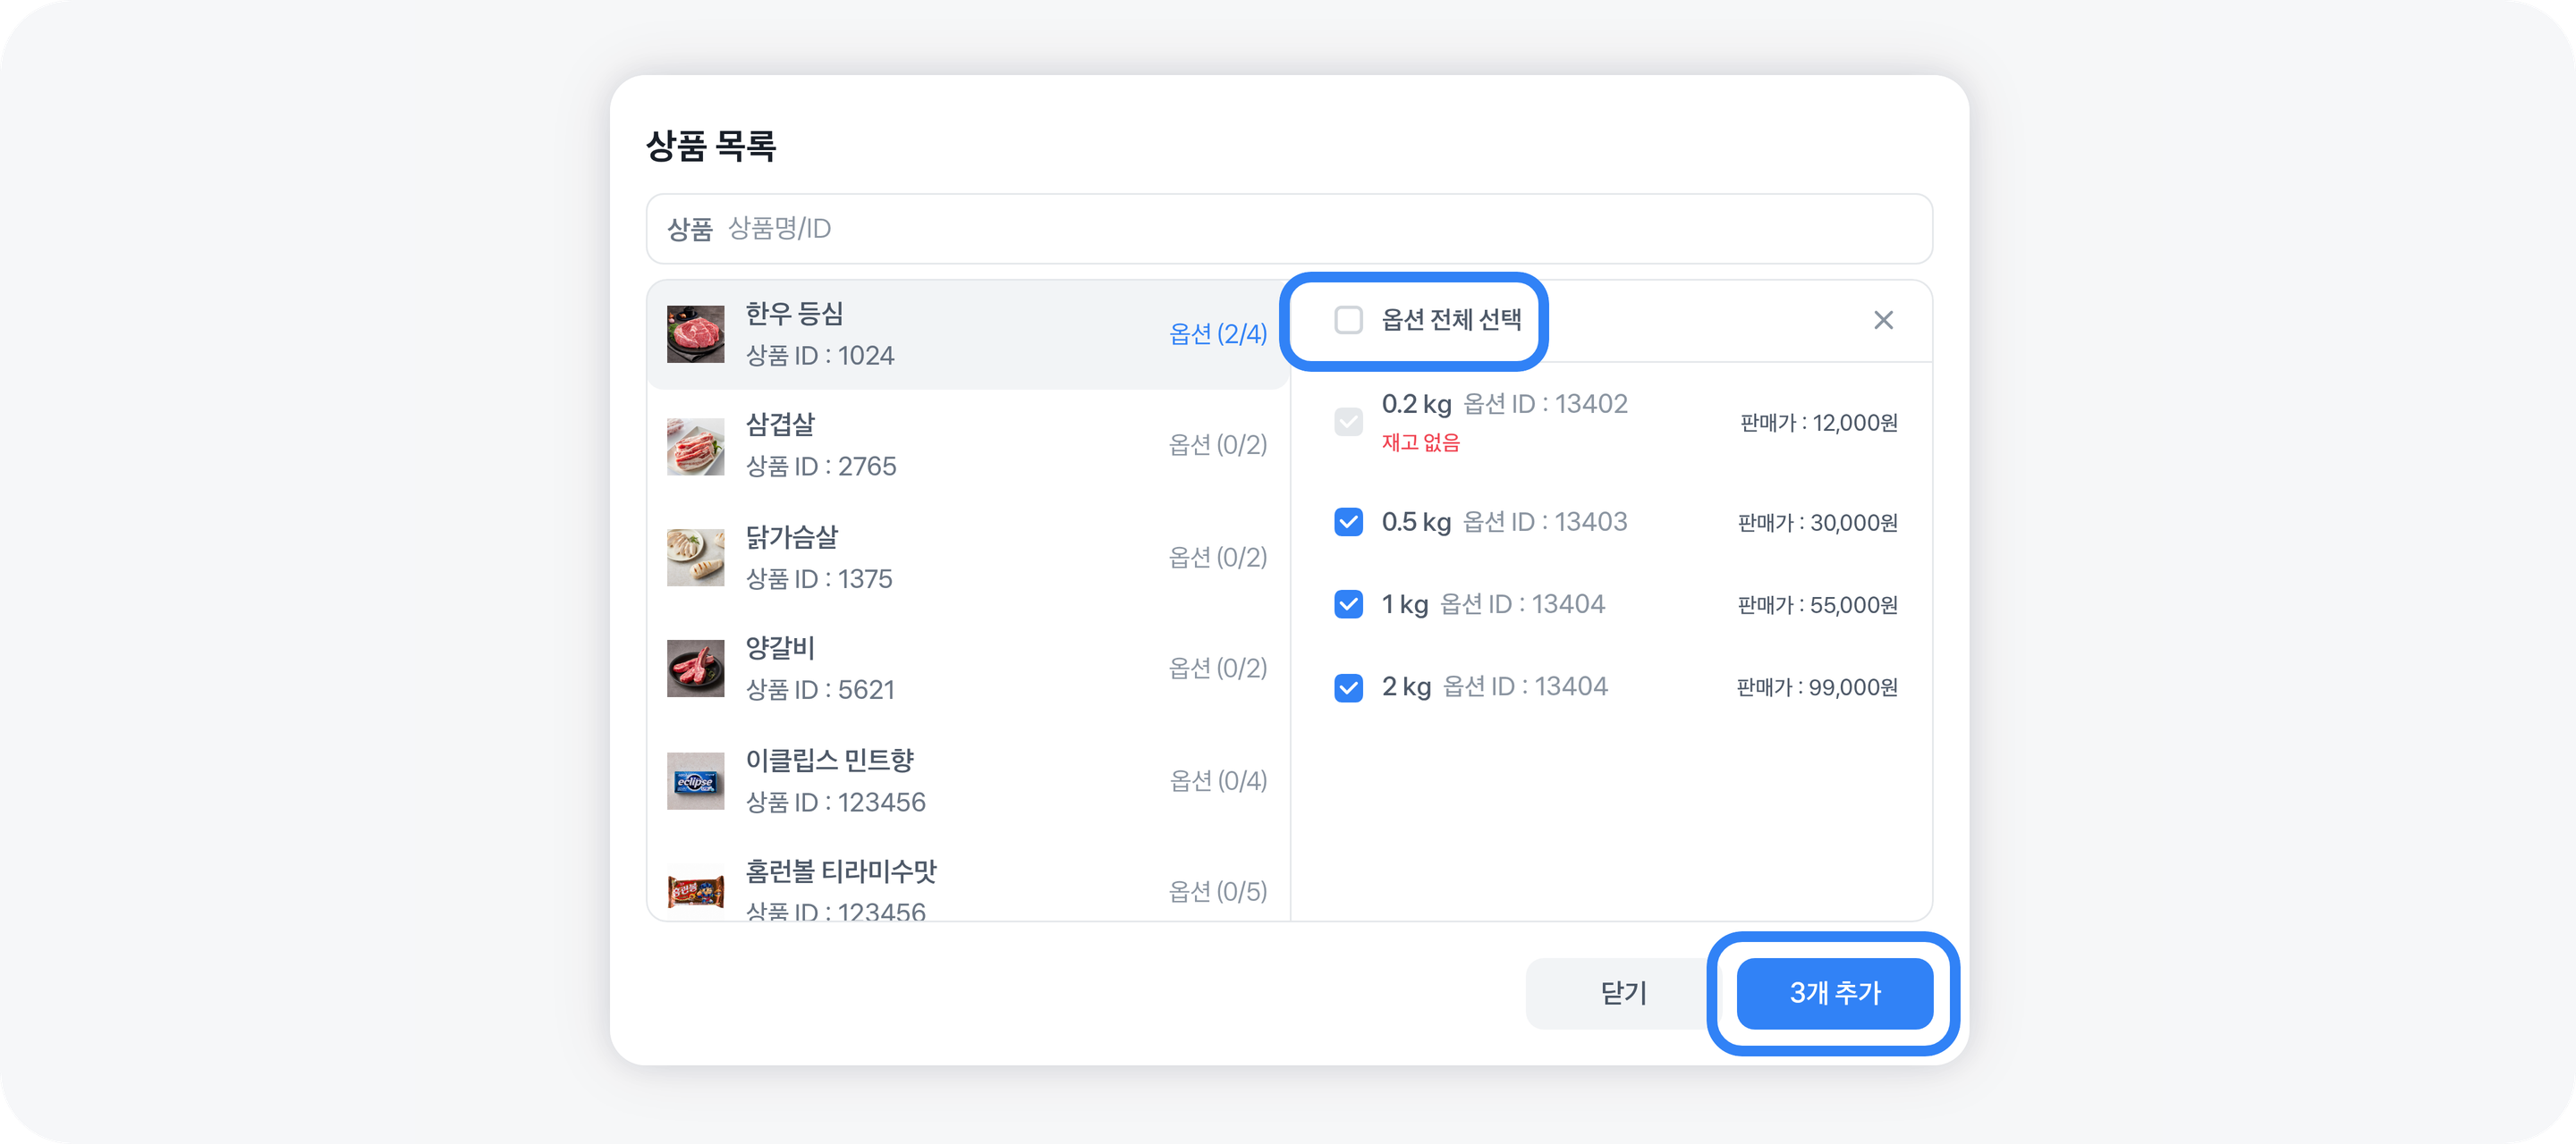Click the 3개 추가 button
This screenshot has height=1144, width=2576.
tap(1834, 993)
